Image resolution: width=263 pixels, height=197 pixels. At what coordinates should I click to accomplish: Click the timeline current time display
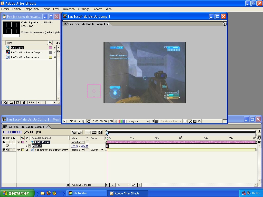pyautogui.click(x=12, y=132)
